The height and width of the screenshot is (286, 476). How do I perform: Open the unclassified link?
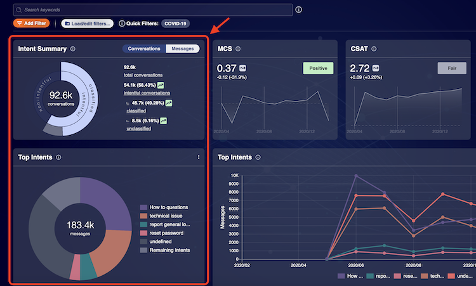138,129
